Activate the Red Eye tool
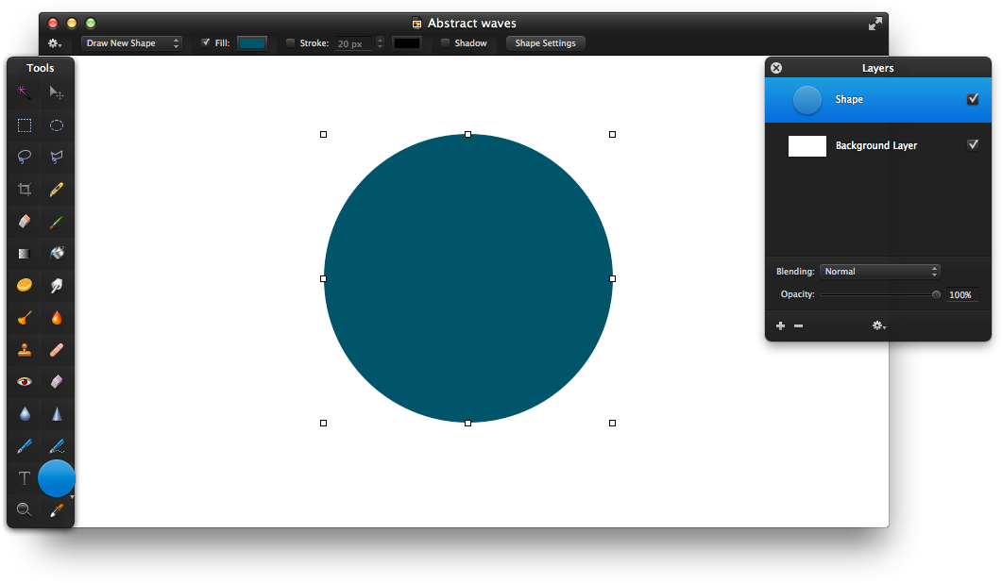 point(23,381)
